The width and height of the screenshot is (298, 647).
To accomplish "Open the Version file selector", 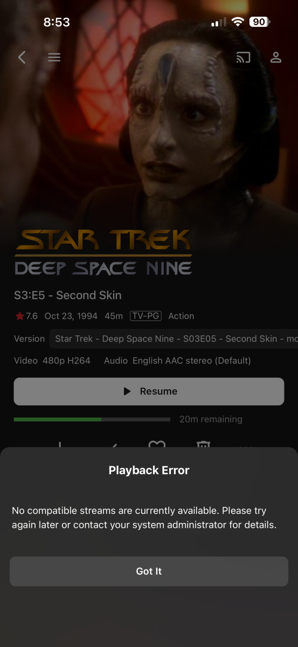I will click(x=174, y=339).
